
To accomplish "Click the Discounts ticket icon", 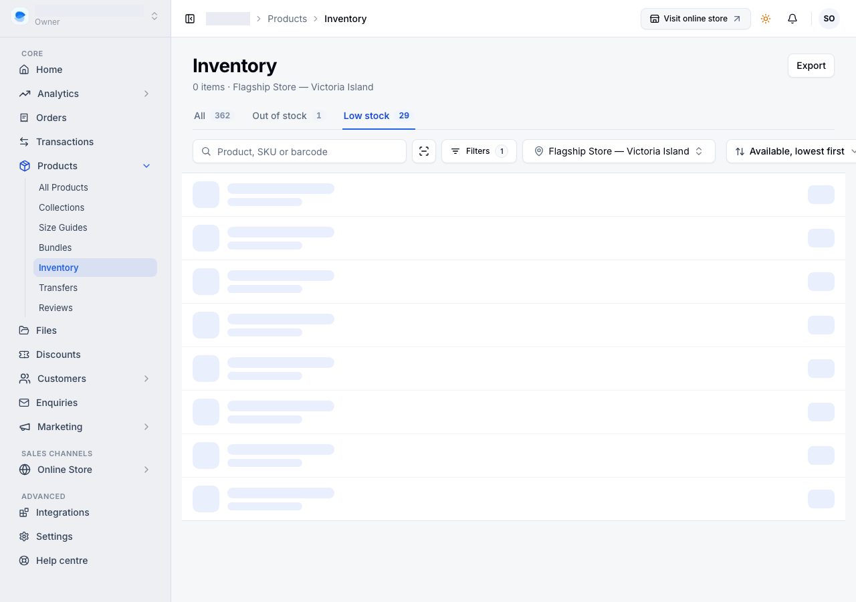I will (x=24, y=355).
